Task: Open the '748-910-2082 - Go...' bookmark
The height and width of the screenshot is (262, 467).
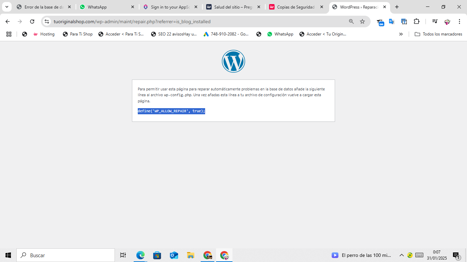Action: click(x=226, y=34)
